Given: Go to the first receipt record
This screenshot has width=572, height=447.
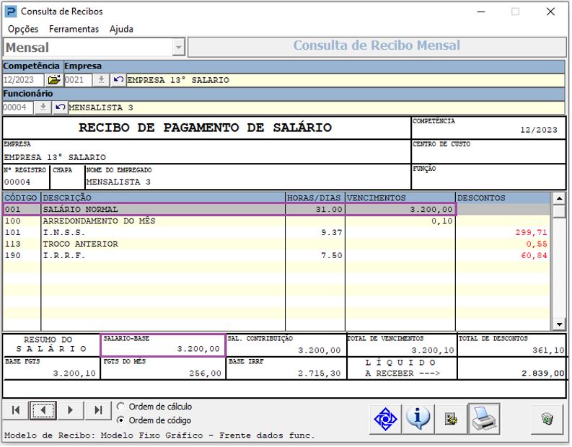Looking at the screenshot, I should (16, 410).
